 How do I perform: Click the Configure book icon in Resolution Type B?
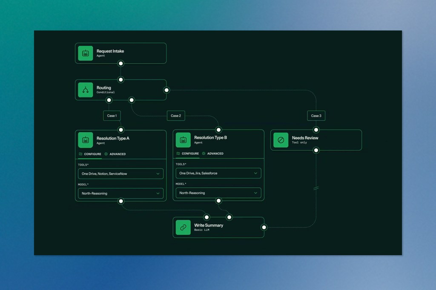click(178, 154)
